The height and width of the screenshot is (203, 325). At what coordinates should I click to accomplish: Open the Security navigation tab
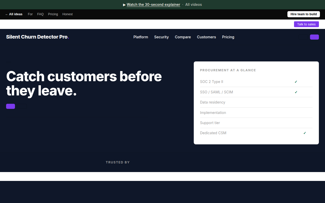click(161, 37)
